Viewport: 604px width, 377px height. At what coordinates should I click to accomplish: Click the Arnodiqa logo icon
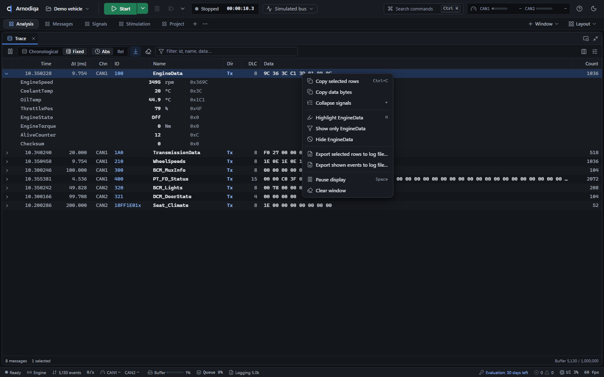(9, 8)
